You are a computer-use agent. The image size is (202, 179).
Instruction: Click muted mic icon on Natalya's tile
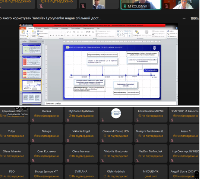[33, 140]
